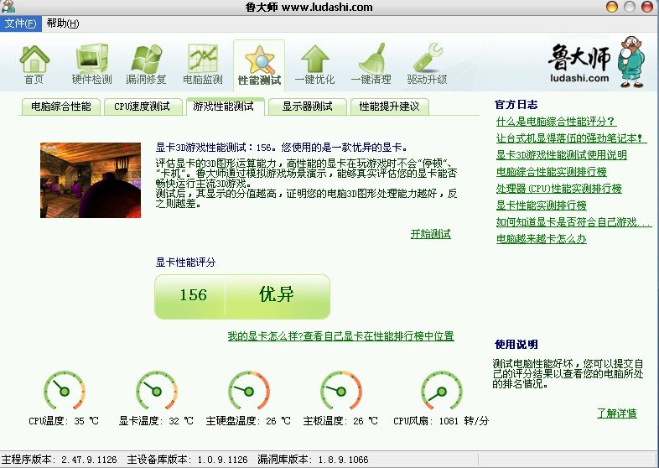The image size is (659, 468).
Task: Open the 漏洞修复 vulnerability repair icon
Action: point(148,65)
